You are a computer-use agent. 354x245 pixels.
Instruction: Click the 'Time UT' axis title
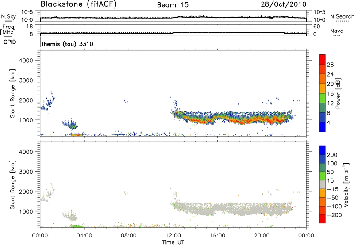(x=173, y=242)
